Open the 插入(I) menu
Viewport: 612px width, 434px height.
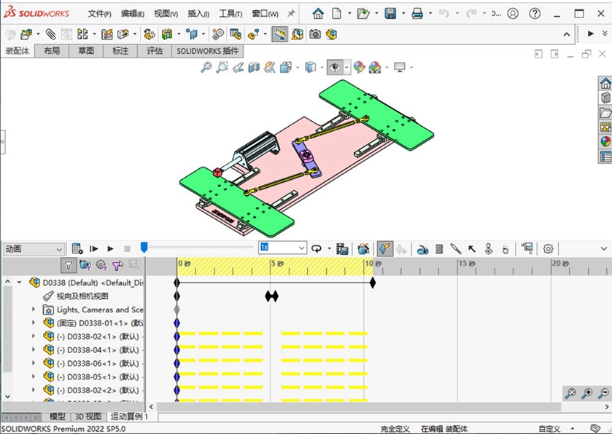198,14
